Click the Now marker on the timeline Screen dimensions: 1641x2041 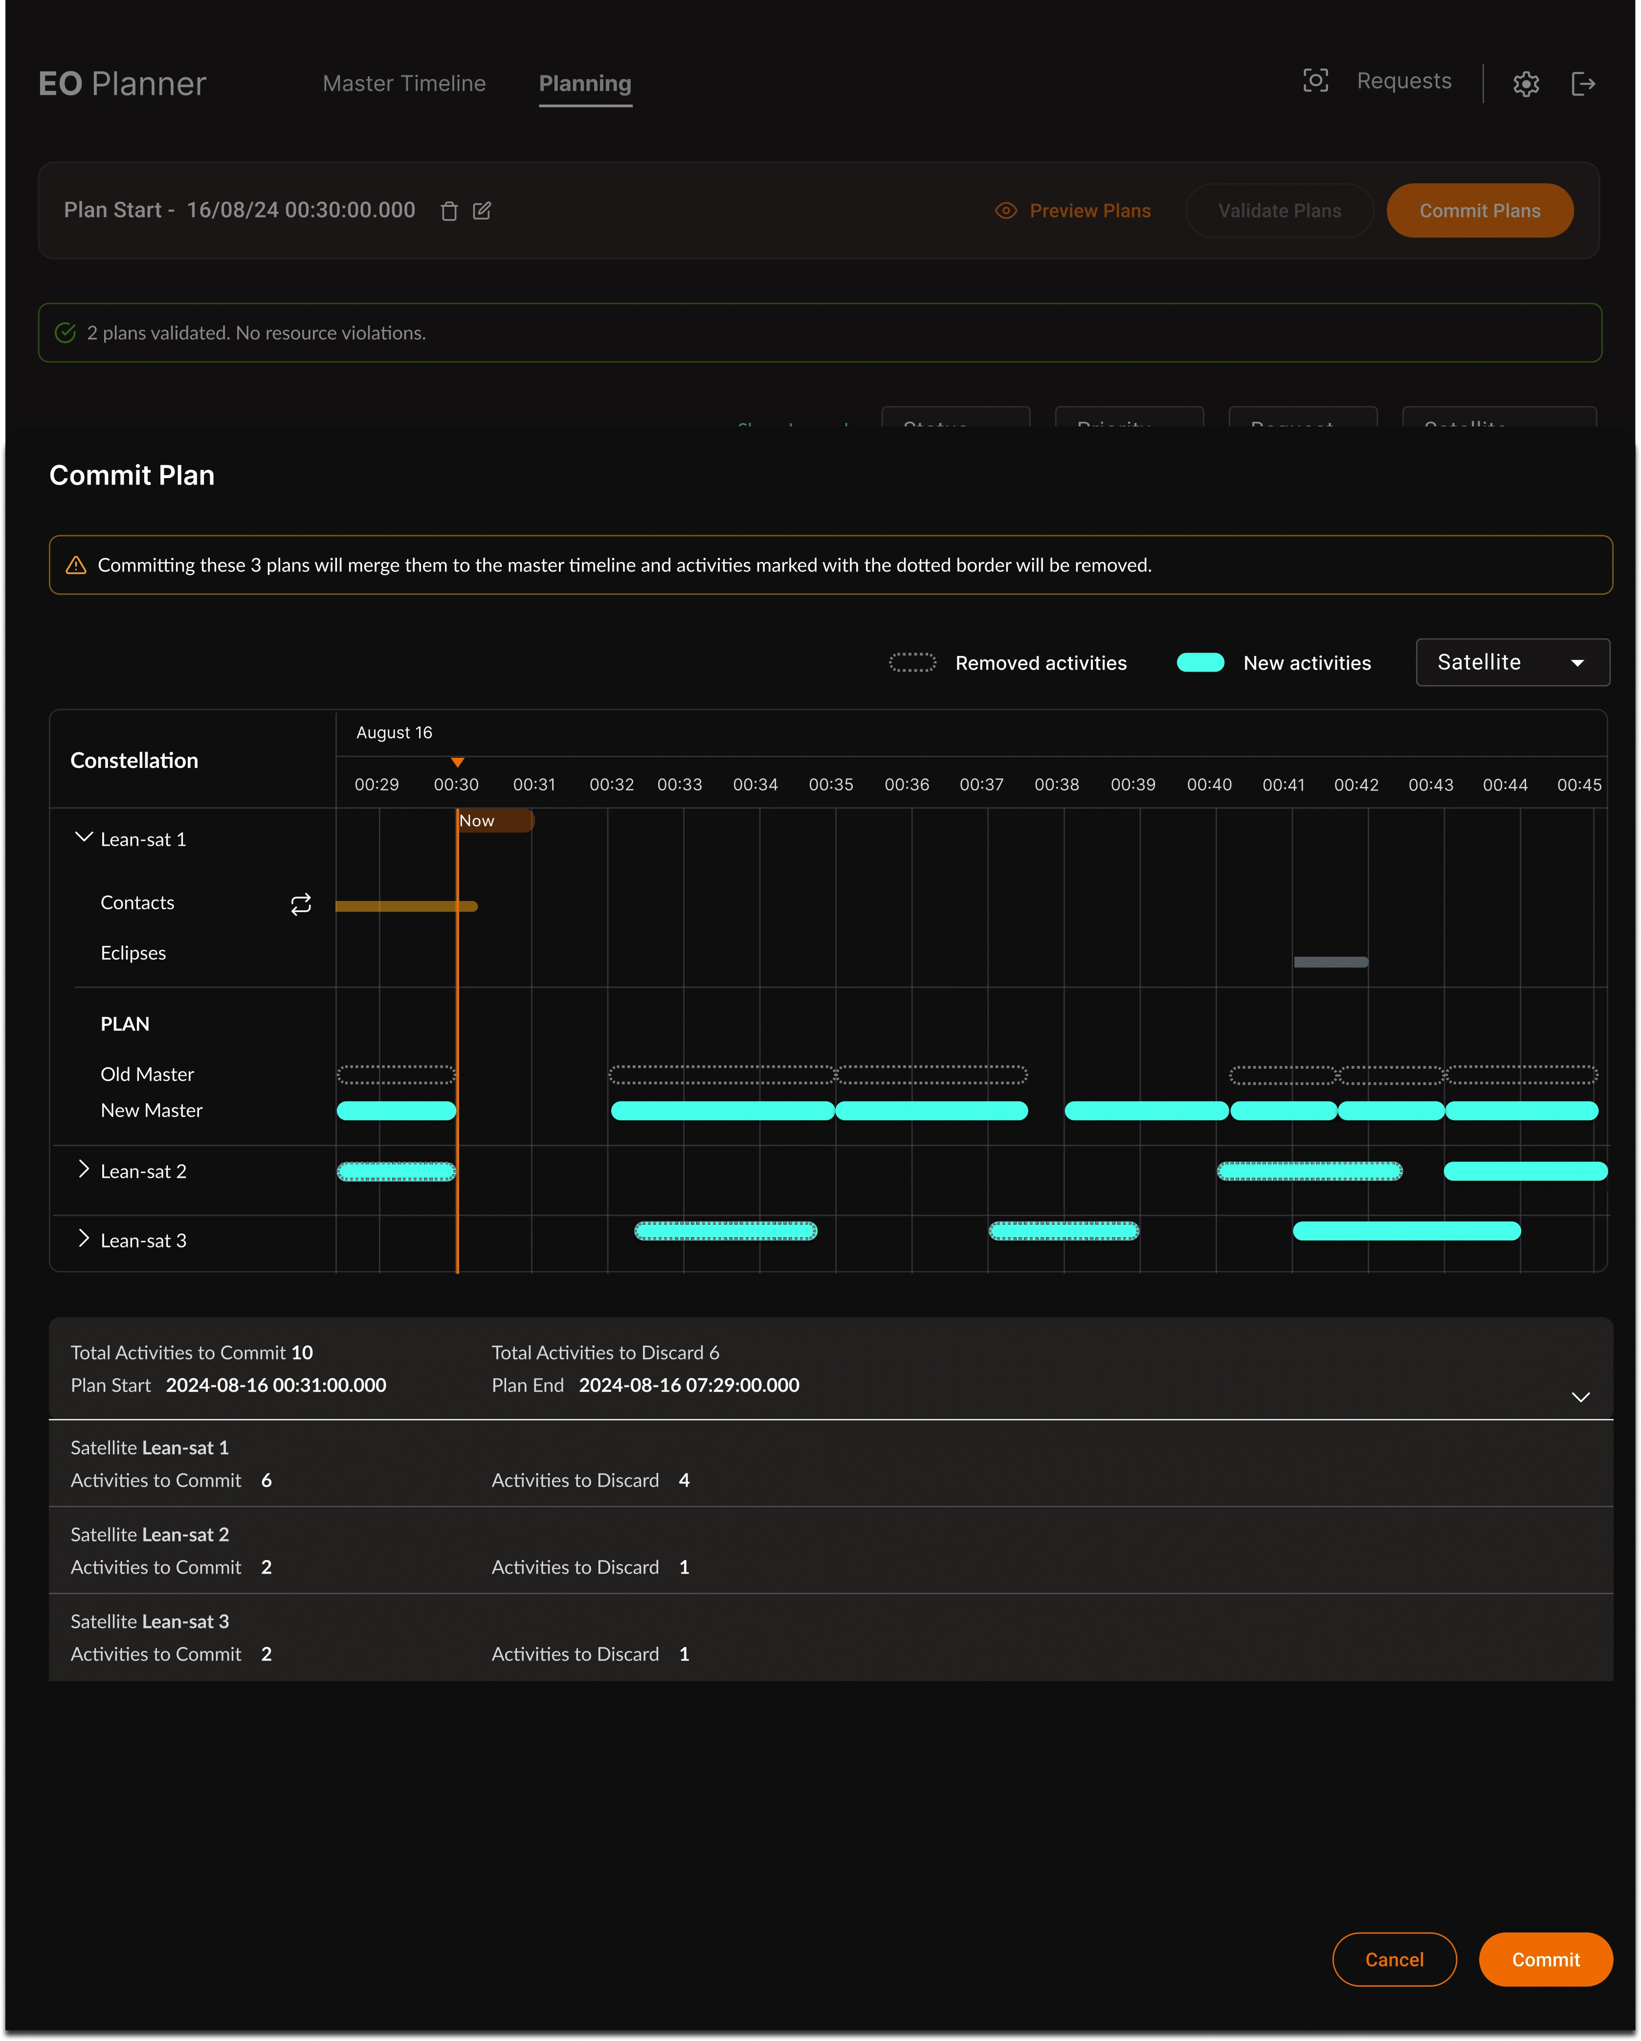(495, 821)
